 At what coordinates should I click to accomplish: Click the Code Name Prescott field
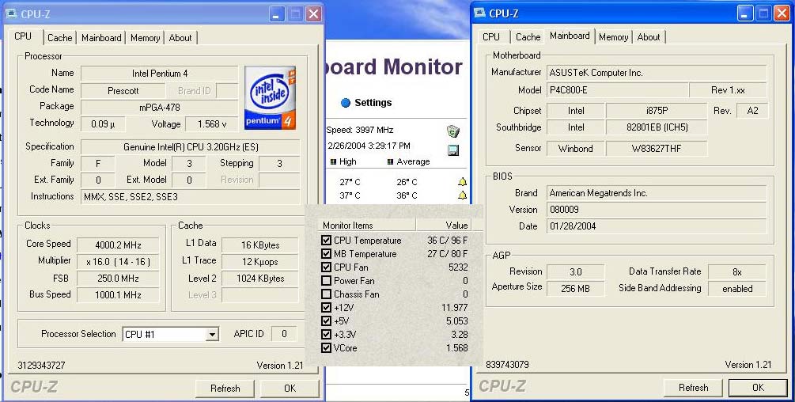123,91
